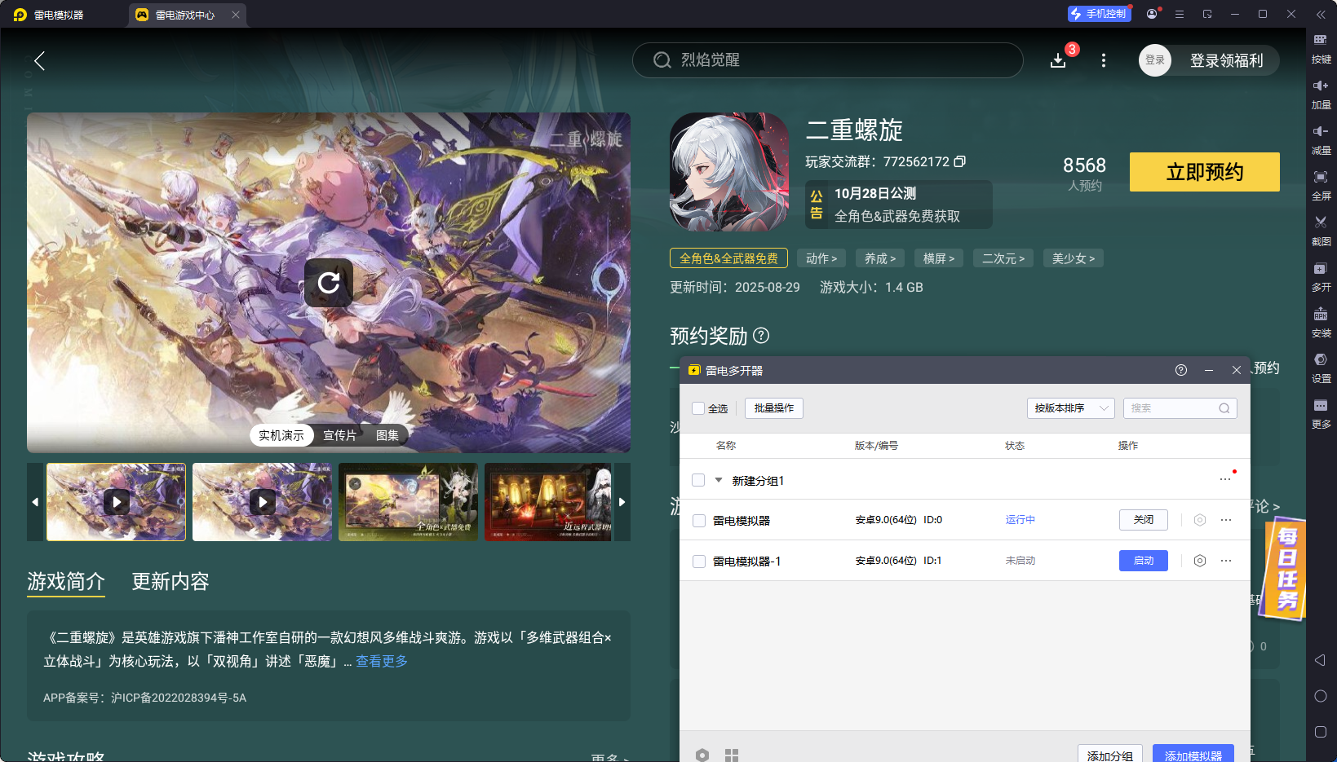This screenshot has height=762, width=1337.
Task: Collapse the 新建分组1 group triangle
Action: pos(719,480)
